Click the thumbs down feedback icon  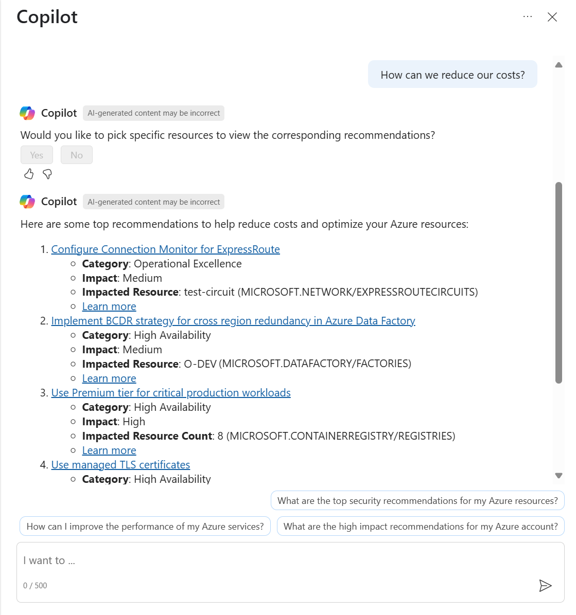[47, 174]
